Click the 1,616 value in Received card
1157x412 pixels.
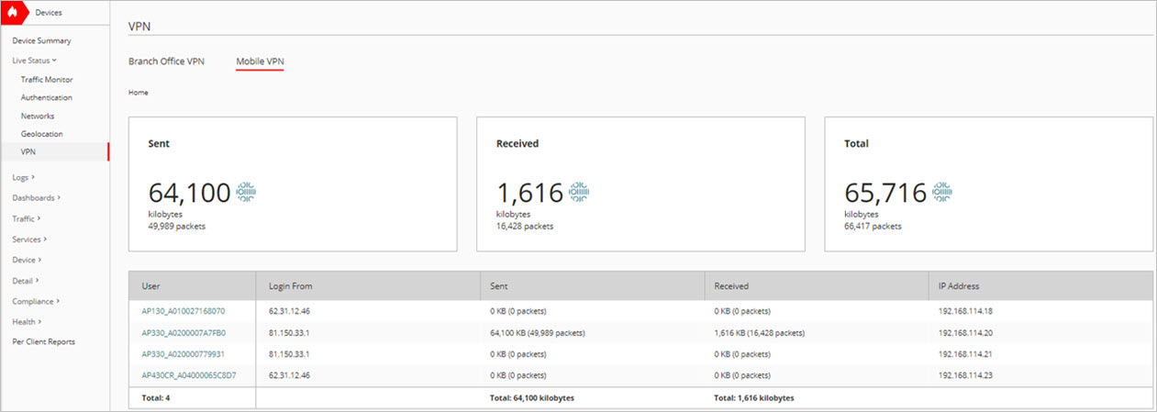click(x=529, y=193)
